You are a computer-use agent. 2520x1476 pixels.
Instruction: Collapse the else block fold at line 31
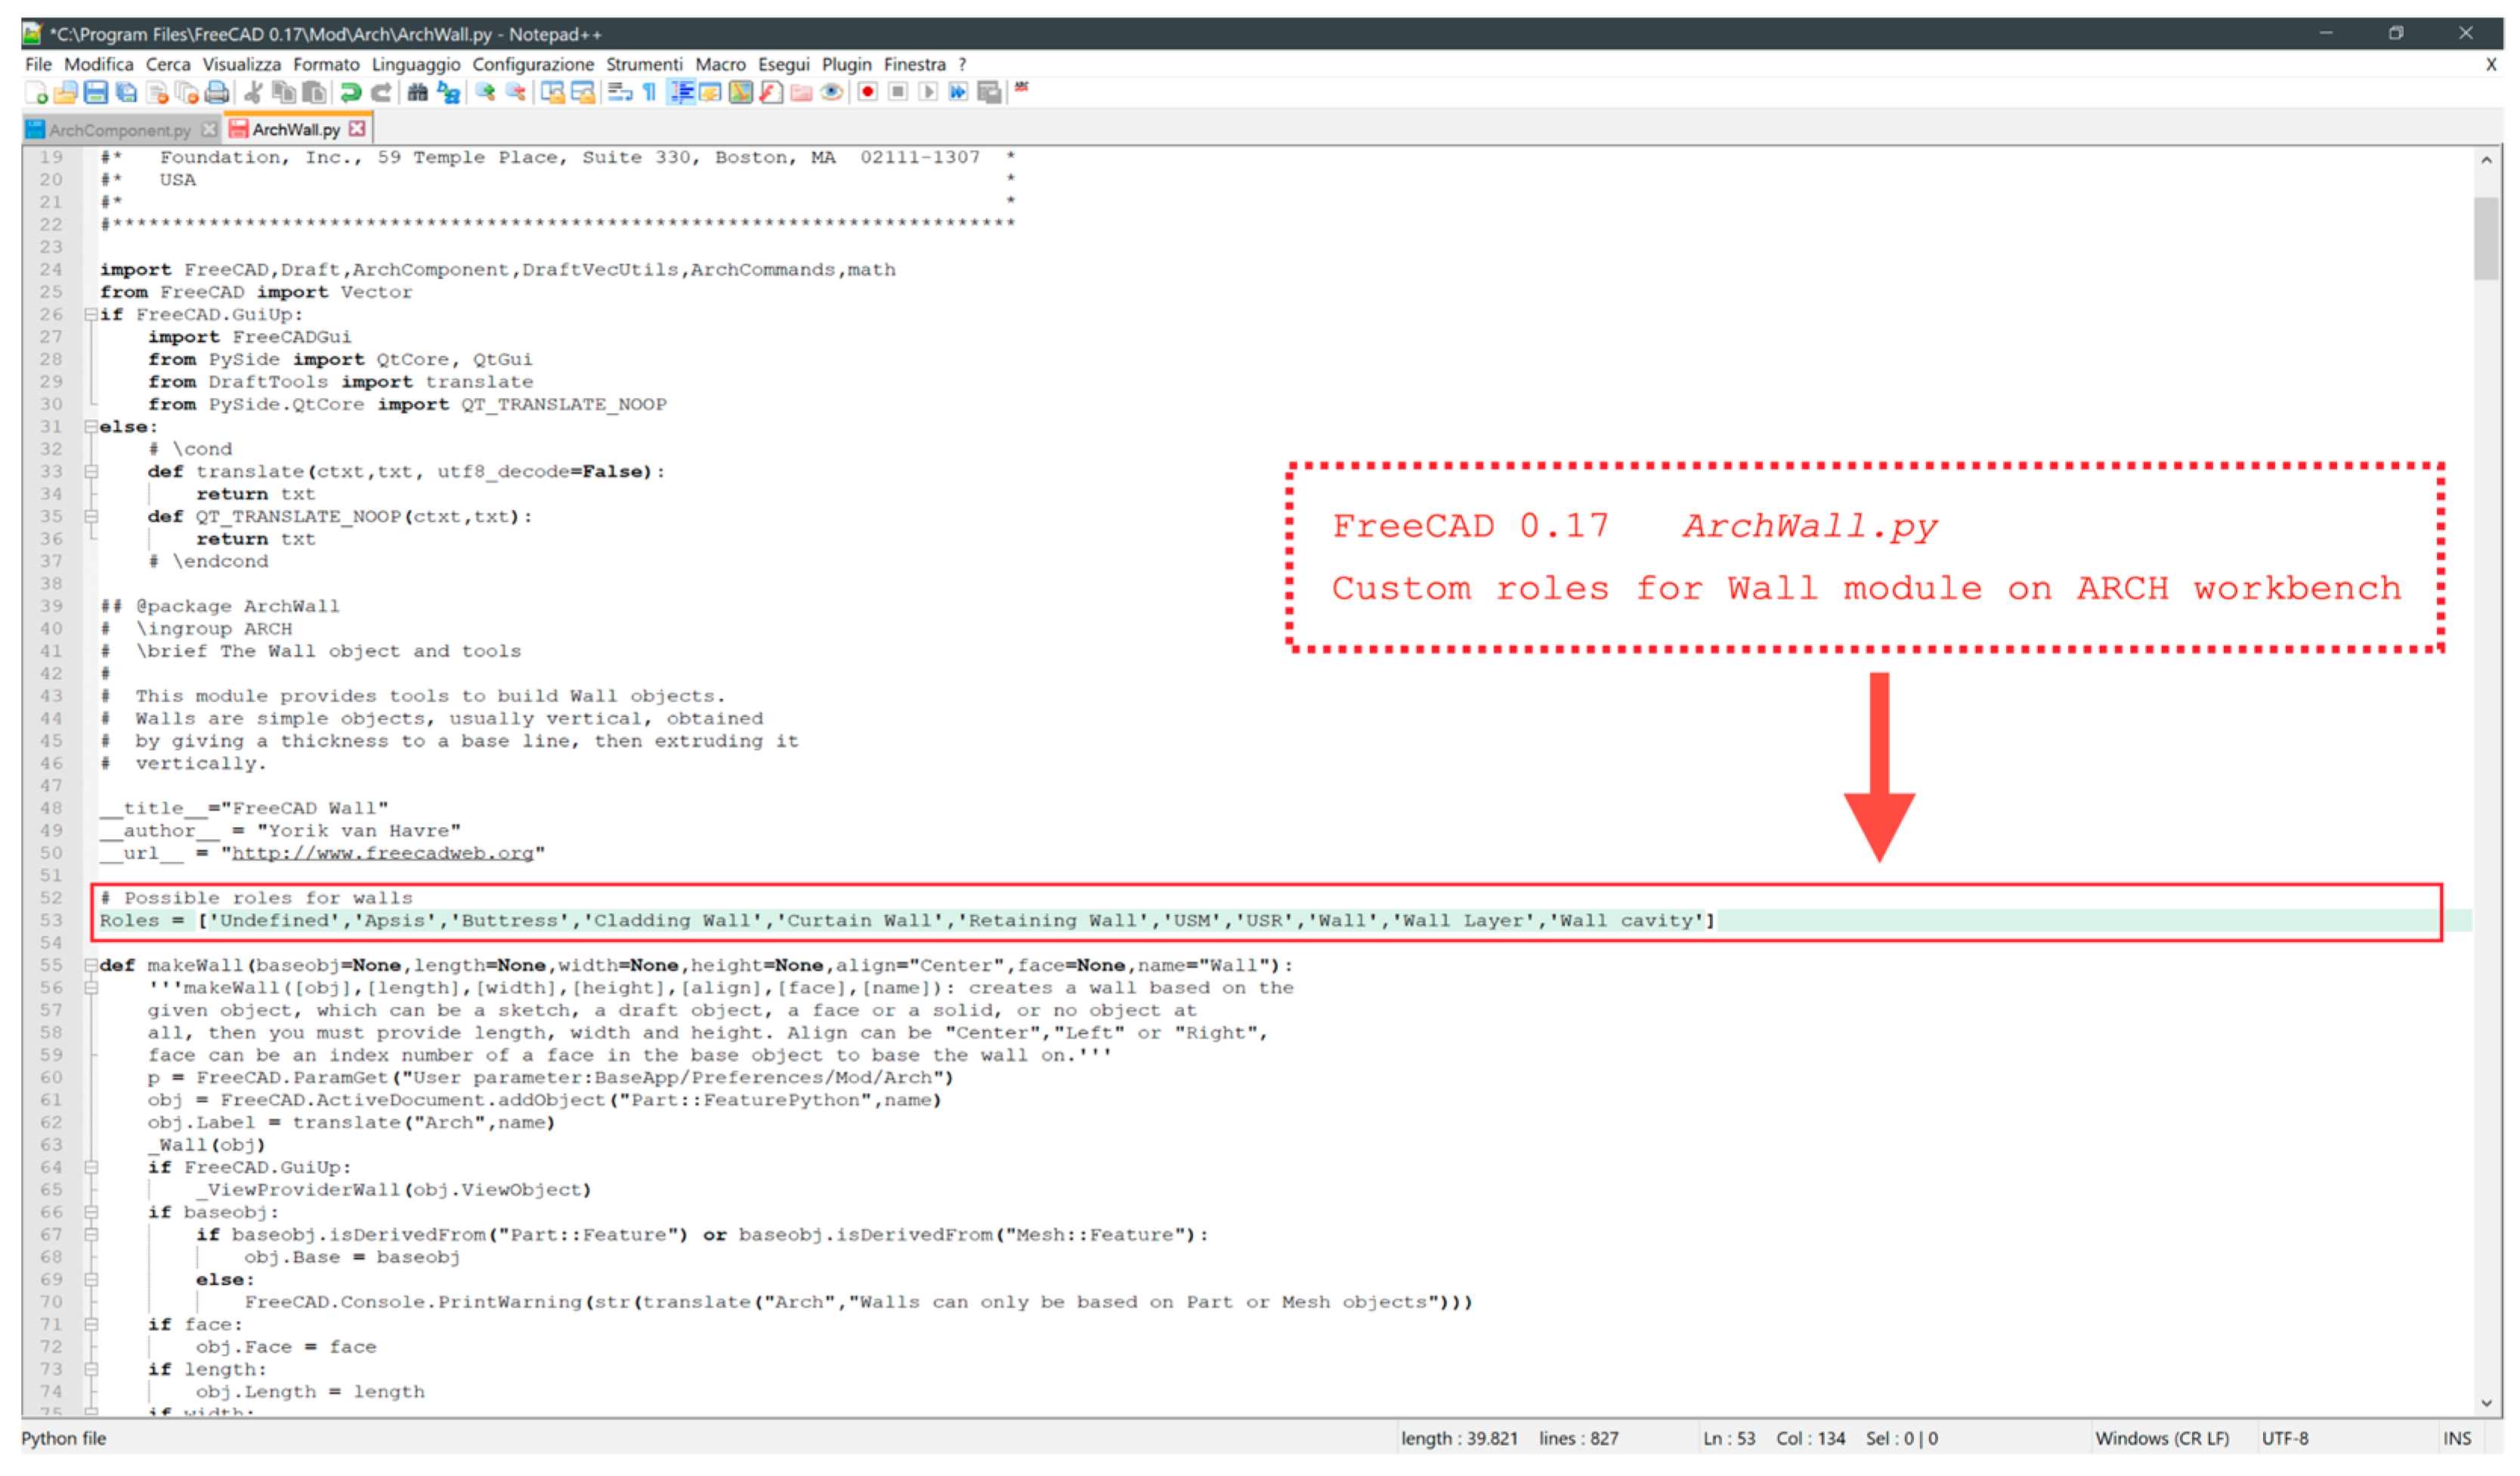[x=91, y=427]
